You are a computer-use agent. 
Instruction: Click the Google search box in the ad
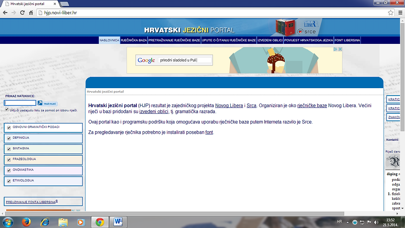point(185,60)
